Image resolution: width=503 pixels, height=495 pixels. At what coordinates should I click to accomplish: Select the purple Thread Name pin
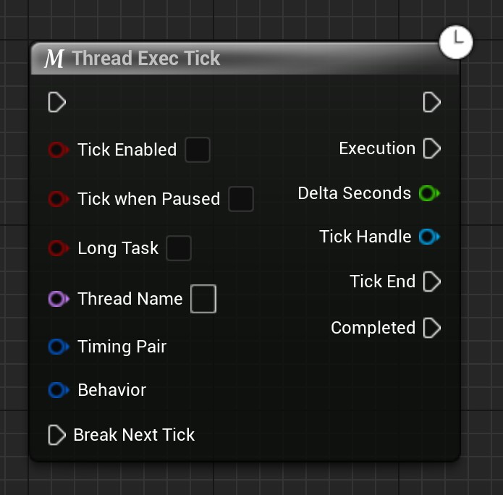point(59,299)
